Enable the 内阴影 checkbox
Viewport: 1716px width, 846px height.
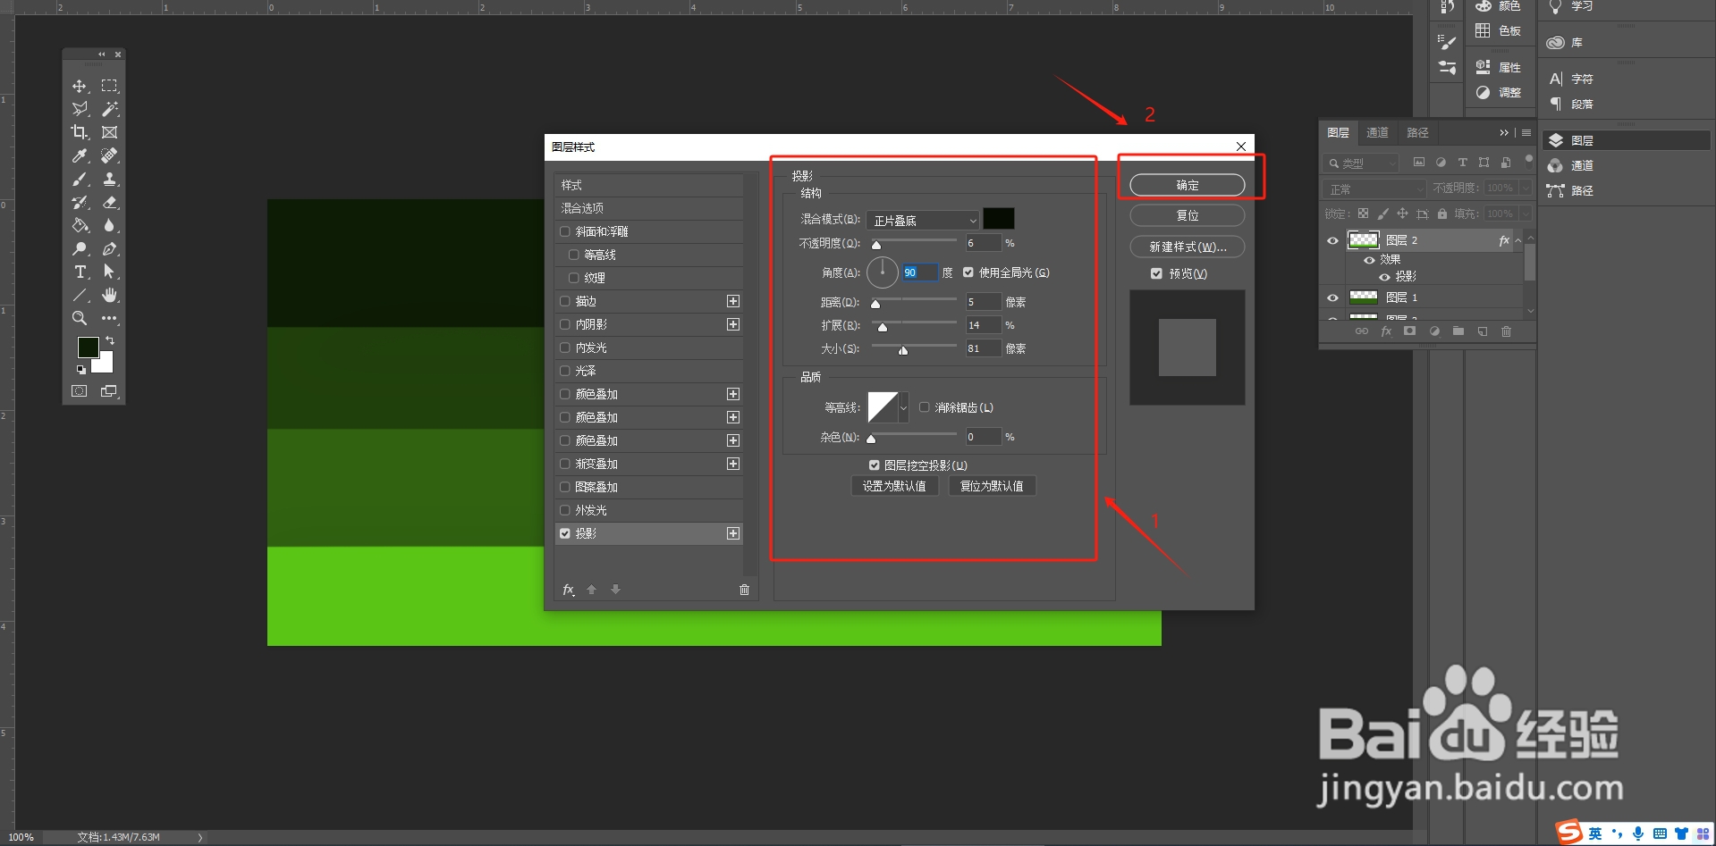tap(565, 324)
